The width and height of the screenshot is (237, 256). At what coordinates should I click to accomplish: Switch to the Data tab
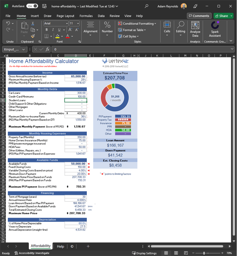pyautogui.click(x=101, y=16)
